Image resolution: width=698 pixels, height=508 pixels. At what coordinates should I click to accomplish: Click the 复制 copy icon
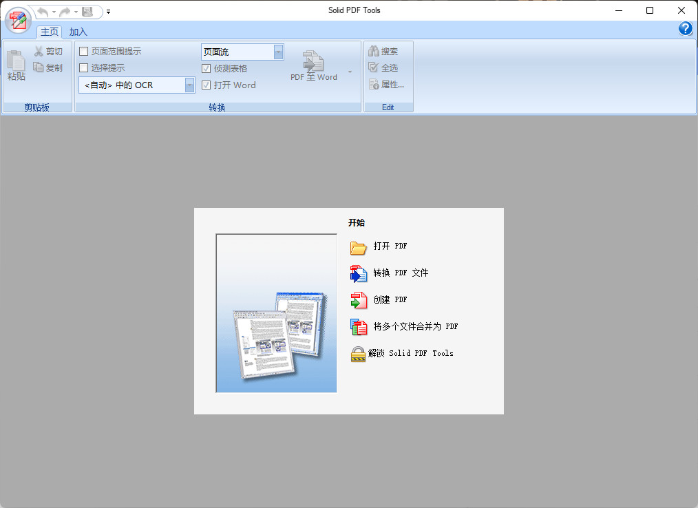pos(39,67)
